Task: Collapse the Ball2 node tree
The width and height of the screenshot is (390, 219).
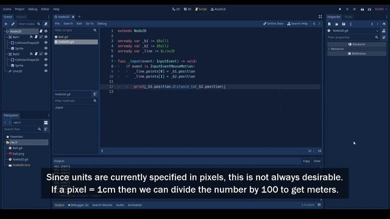Action: [7, 54]
